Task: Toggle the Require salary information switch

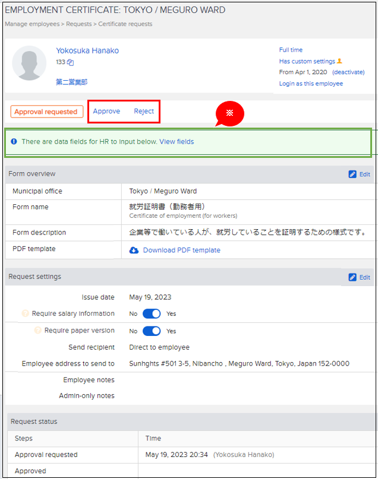Action: tap(152, 314)
